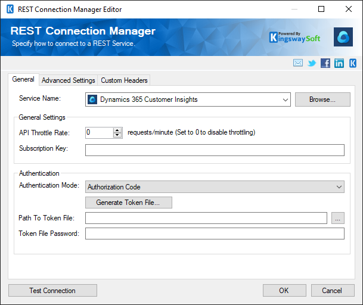Click the email envelope icon
Image resolution: width=363 pixels, height=305 pixels.
tap(297, 63)
